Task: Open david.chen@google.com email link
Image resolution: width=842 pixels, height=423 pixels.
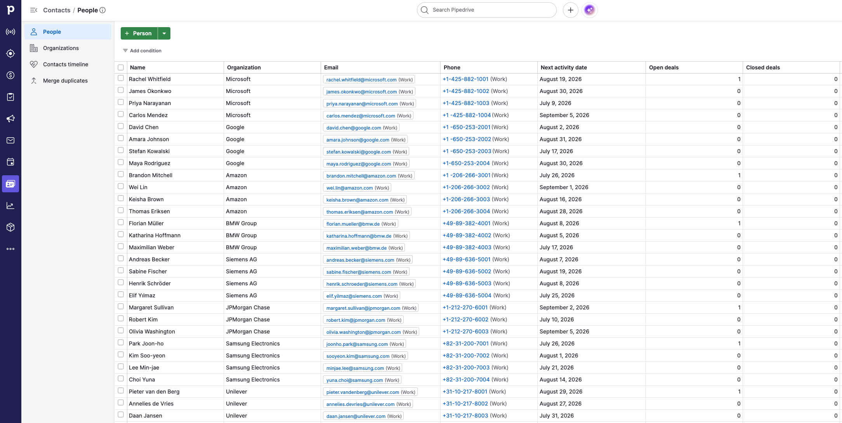Action: pos(354,128)
